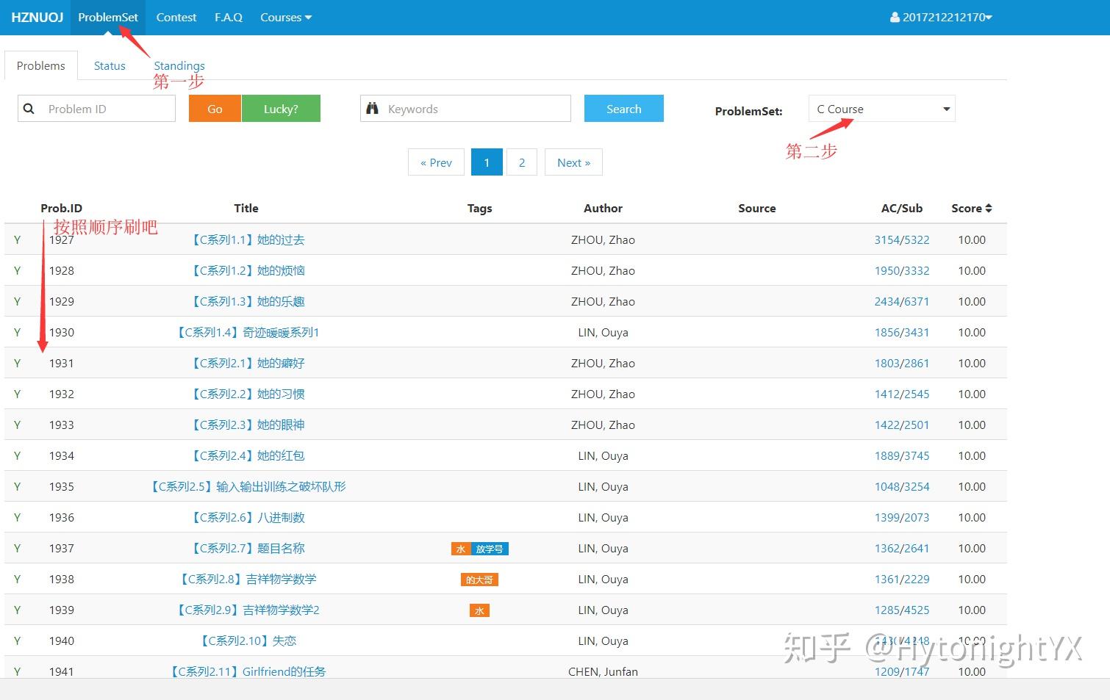This screenshot has height=700, width=1110.
Task: Click the orange Go button
Action: pos(215,109)
